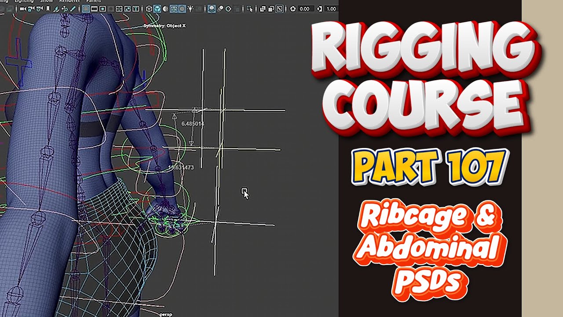Screen dimensions: 563x317
Task: Toggle Wireframe on Shaded display
Action: 174,9
